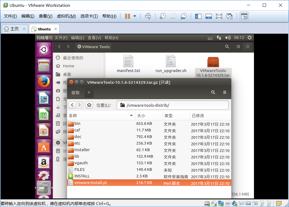Launch Files from the Ubuntu dock

44,66
